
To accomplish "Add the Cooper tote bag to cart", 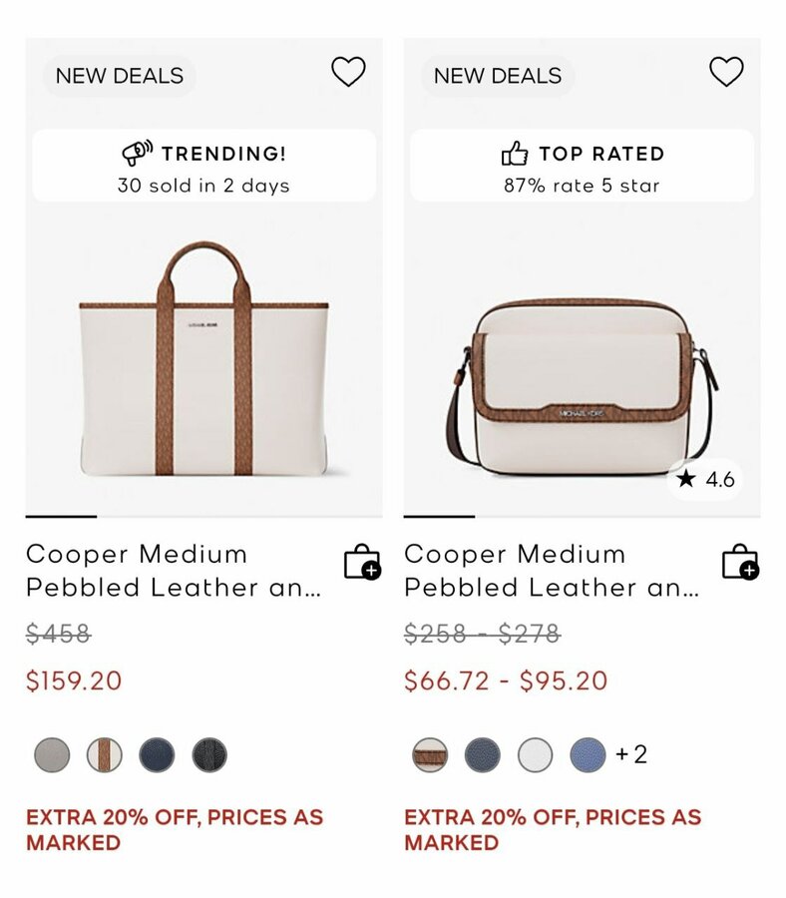I will click(362, 562).
